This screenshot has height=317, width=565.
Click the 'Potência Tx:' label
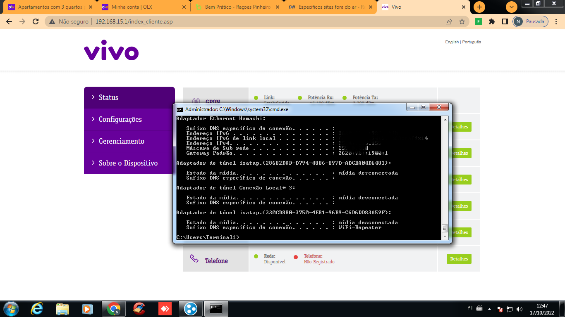(x=365, y=98)
